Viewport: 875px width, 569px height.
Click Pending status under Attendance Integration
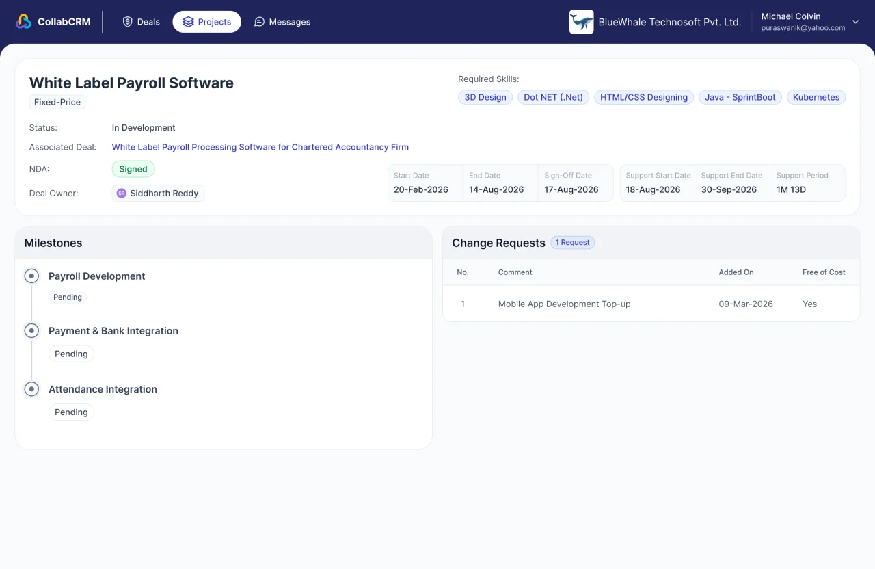tap(71, 412)
